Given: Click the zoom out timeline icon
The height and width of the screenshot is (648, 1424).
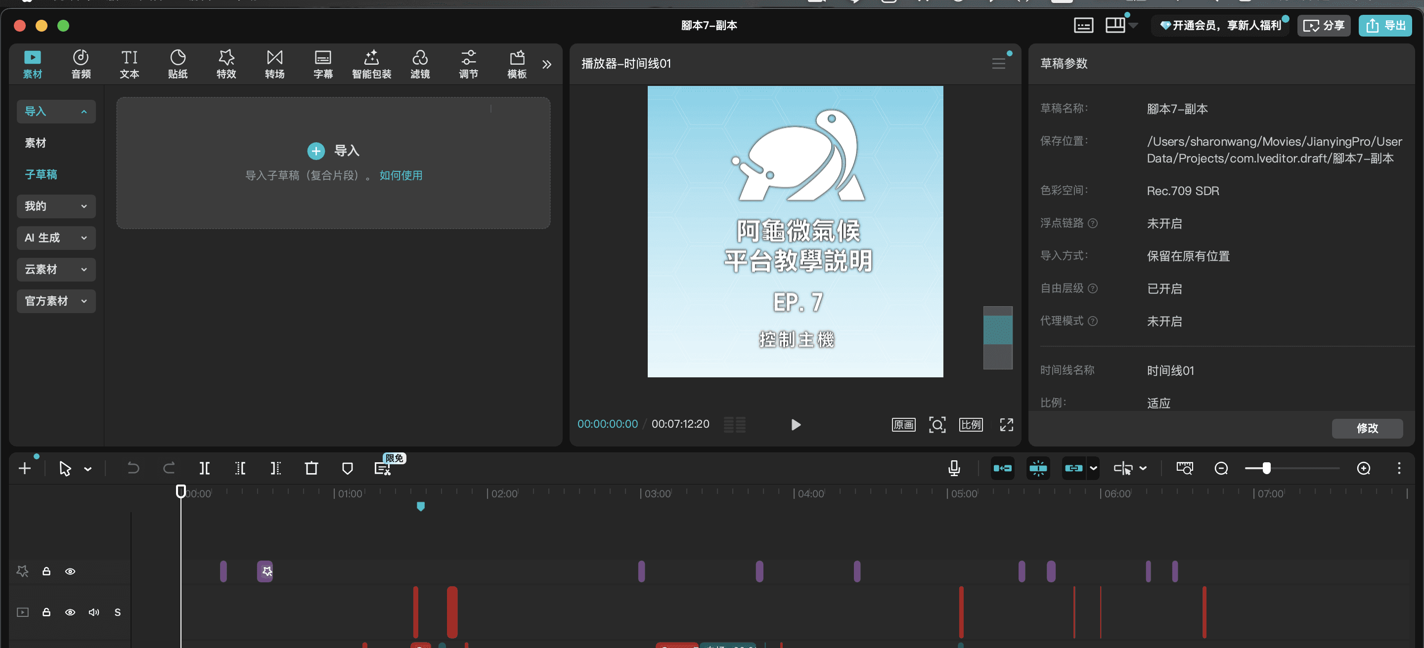Looking at the screenshot, I should coord(1221,468).
